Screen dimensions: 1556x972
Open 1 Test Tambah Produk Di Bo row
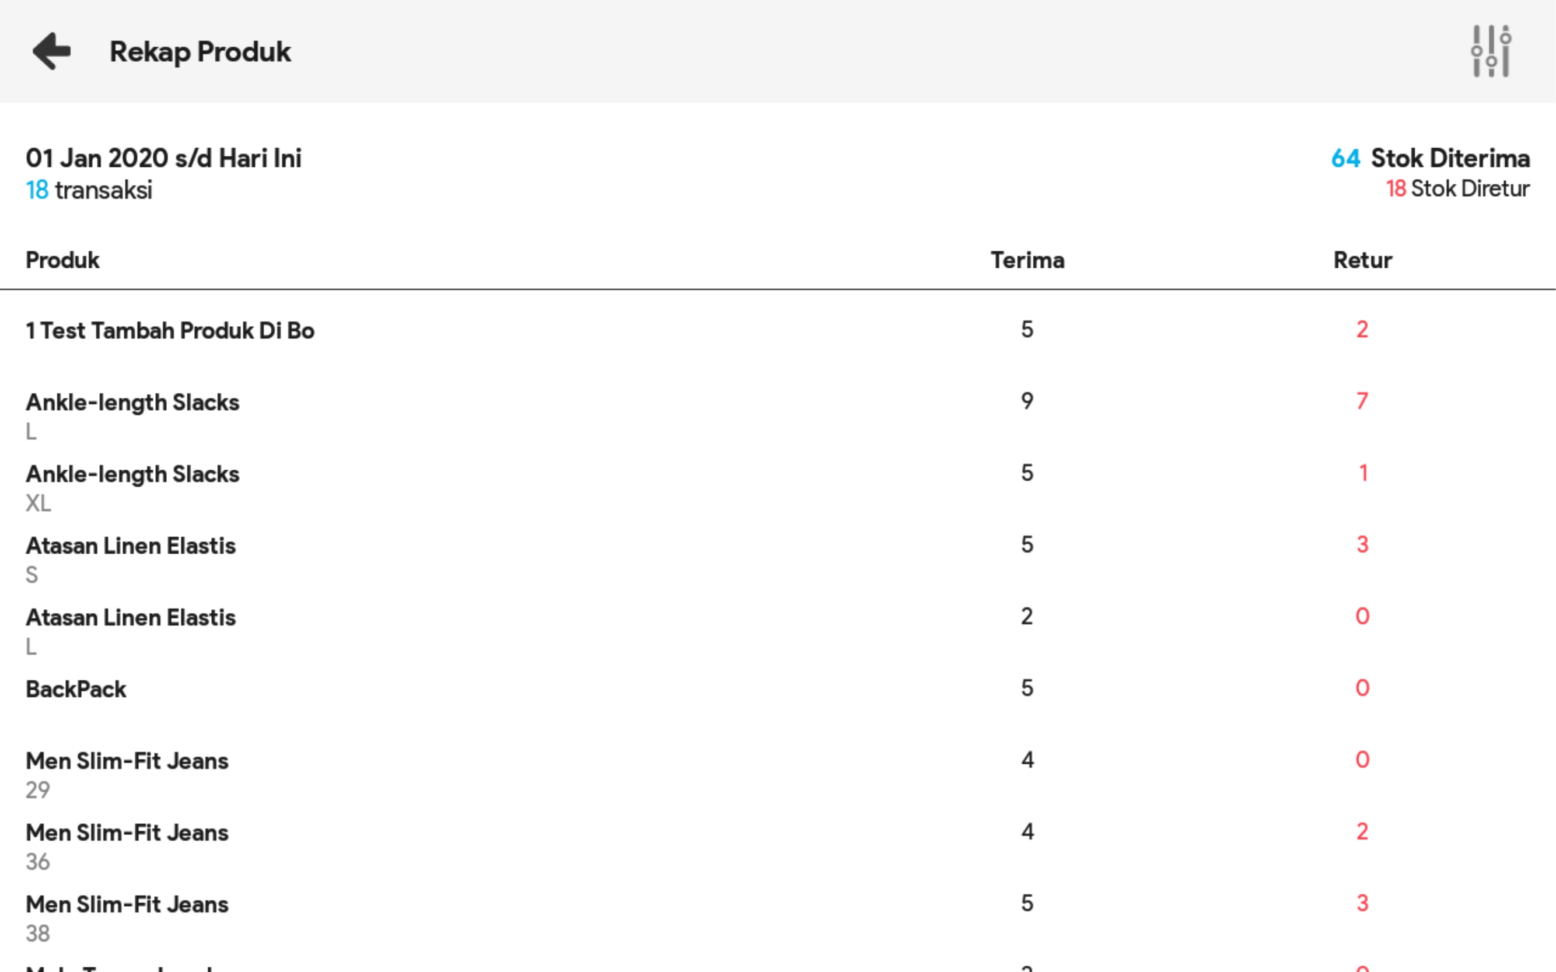[x=170, y=330]
